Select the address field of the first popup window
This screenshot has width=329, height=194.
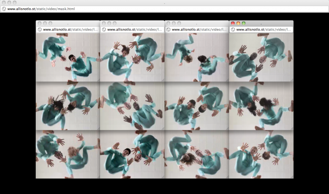click(70, 29)
